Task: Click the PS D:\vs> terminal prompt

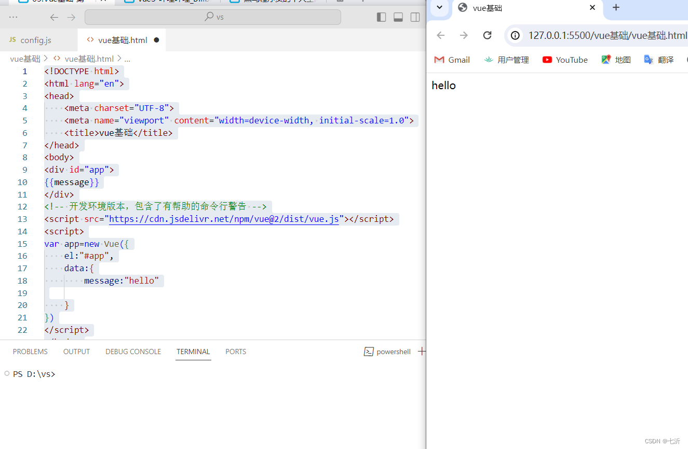Action: [x=34, y=374]
